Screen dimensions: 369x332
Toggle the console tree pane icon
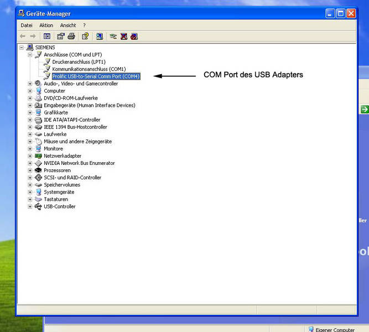[x=47, y=37]
